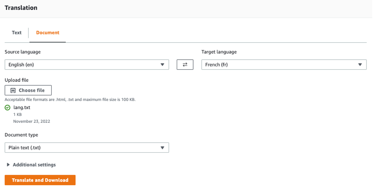The height and width of the screenshot is (192, 373).
Task: Open the Target language dropdown arrow
Action: [360, 65]
